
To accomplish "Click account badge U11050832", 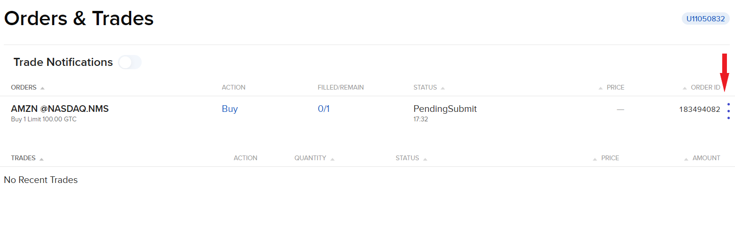I will point(706,19).
